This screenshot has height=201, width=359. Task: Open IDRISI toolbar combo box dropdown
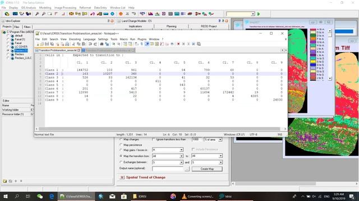pyautogui.click(x=253, y=14)
